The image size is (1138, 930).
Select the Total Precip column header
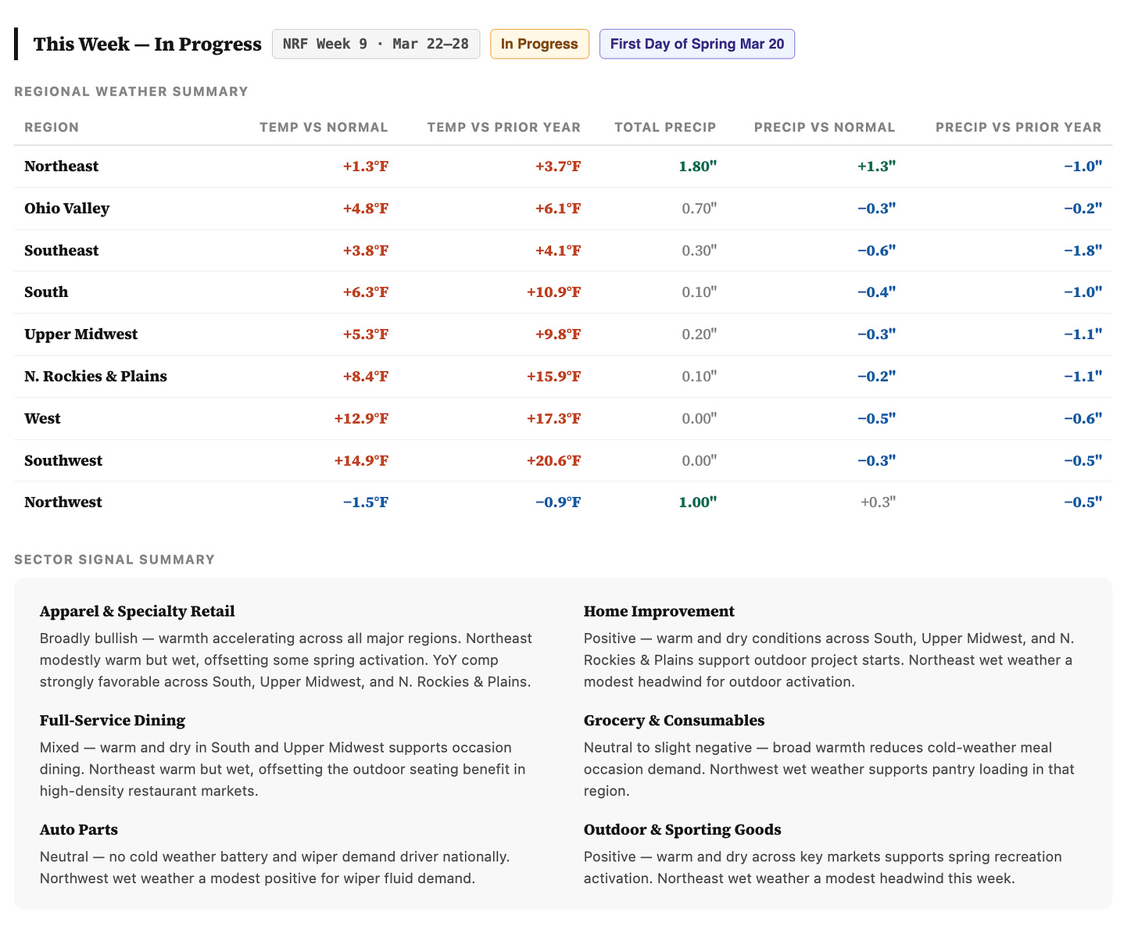click(665, 127)
